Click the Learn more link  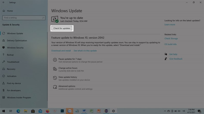point(170,25)
